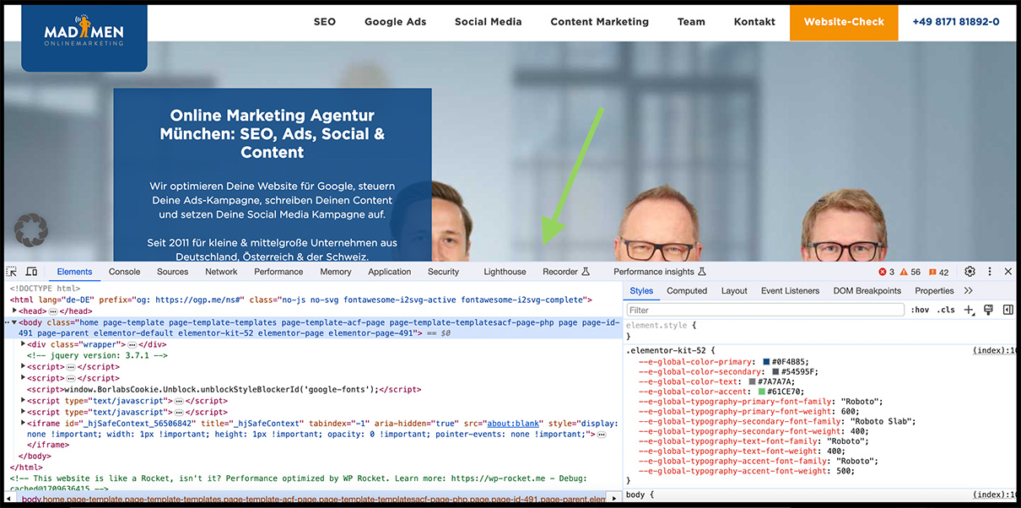
Task: Expand the first text/javascript script node
Action: [x=24, y=401]
